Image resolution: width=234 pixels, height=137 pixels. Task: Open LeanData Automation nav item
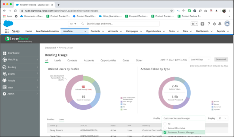click(x=47, y=31)
